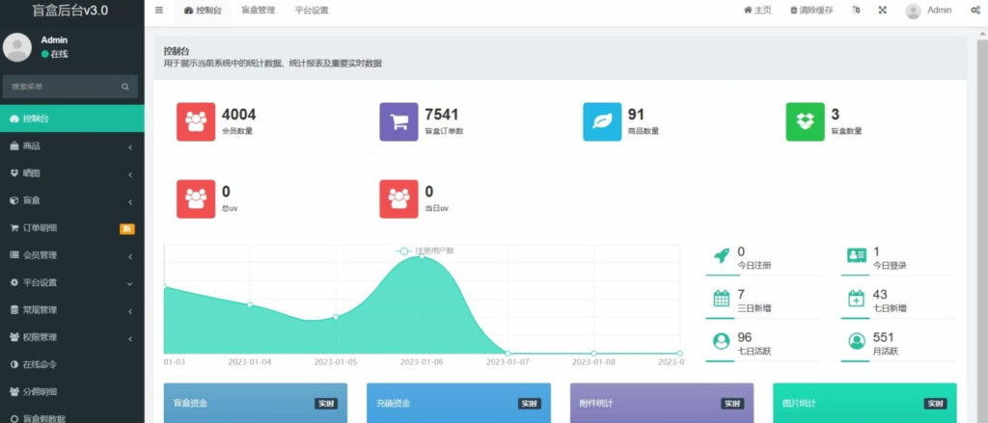Click the 新 badge on 订单明细

(127, 228)
